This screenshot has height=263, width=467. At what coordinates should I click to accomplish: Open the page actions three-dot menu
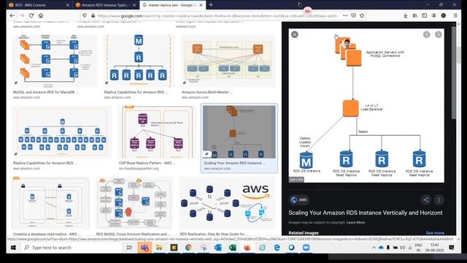345,15
